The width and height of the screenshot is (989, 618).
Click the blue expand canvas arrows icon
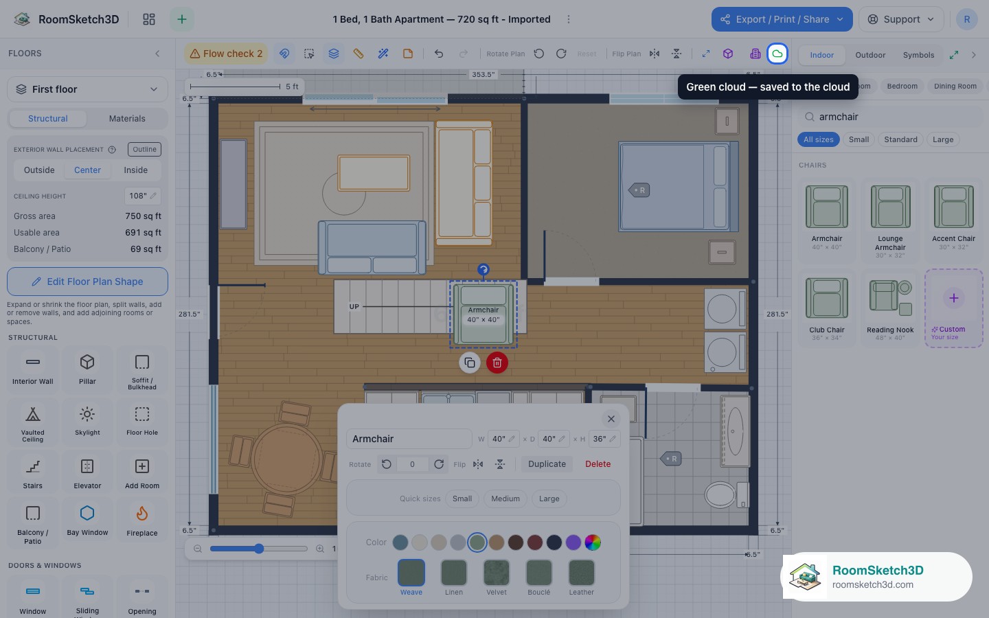705,54
